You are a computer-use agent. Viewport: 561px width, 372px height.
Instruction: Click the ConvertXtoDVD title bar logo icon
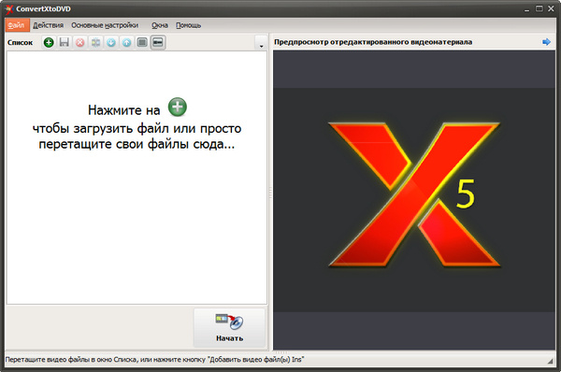[9, 9]
